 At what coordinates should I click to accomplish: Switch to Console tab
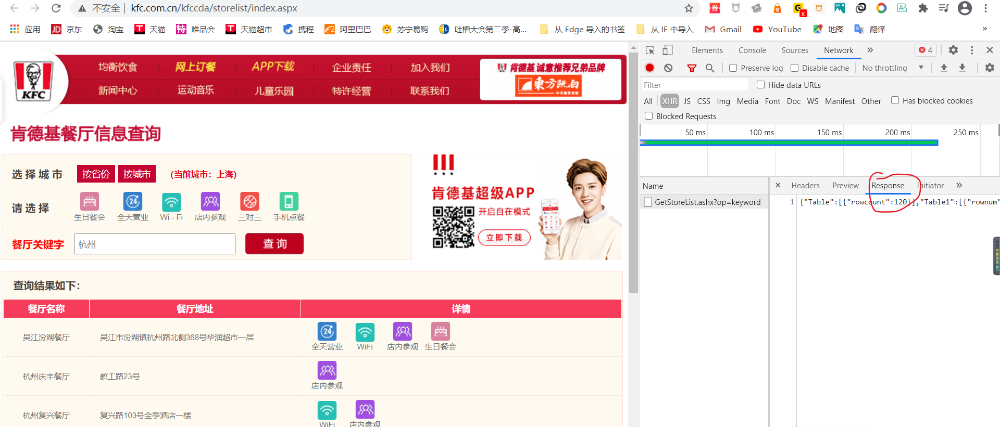pos(752,50)
